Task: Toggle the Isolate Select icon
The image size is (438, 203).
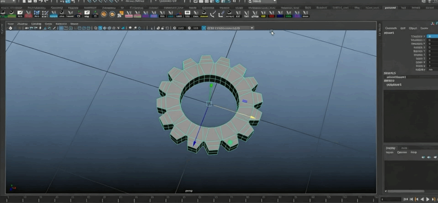Action: [x=152, y=28]
